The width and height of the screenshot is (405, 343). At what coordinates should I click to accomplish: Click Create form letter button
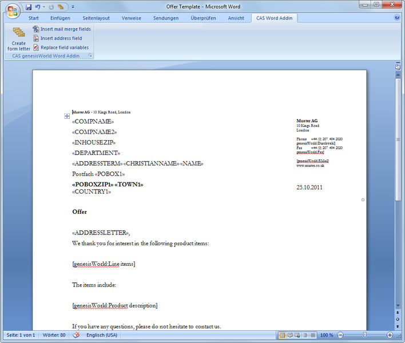pyautogui.click(x=19, y=39)
